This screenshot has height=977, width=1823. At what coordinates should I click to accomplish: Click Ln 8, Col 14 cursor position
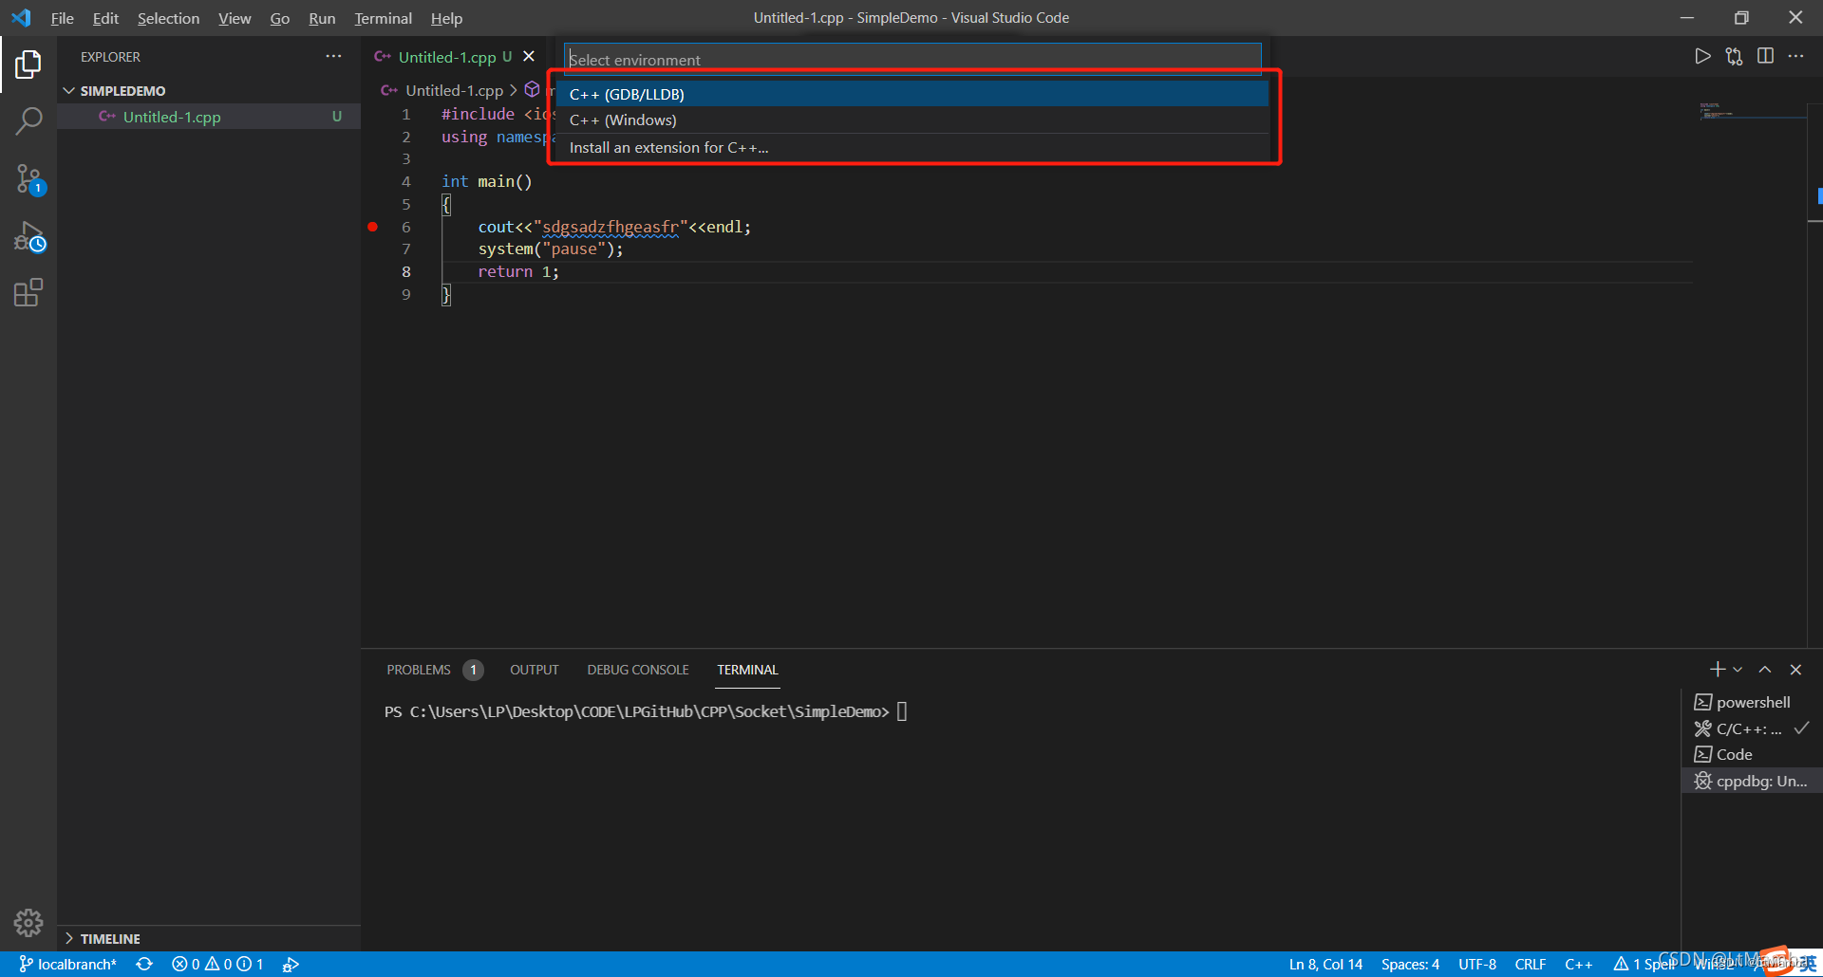point(1325,964)
